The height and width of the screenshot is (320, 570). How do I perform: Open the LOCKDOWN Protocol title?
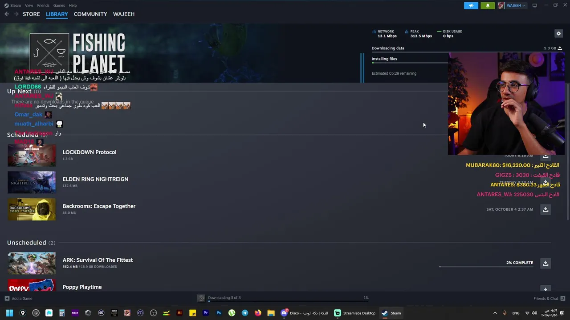click(90, 152)
